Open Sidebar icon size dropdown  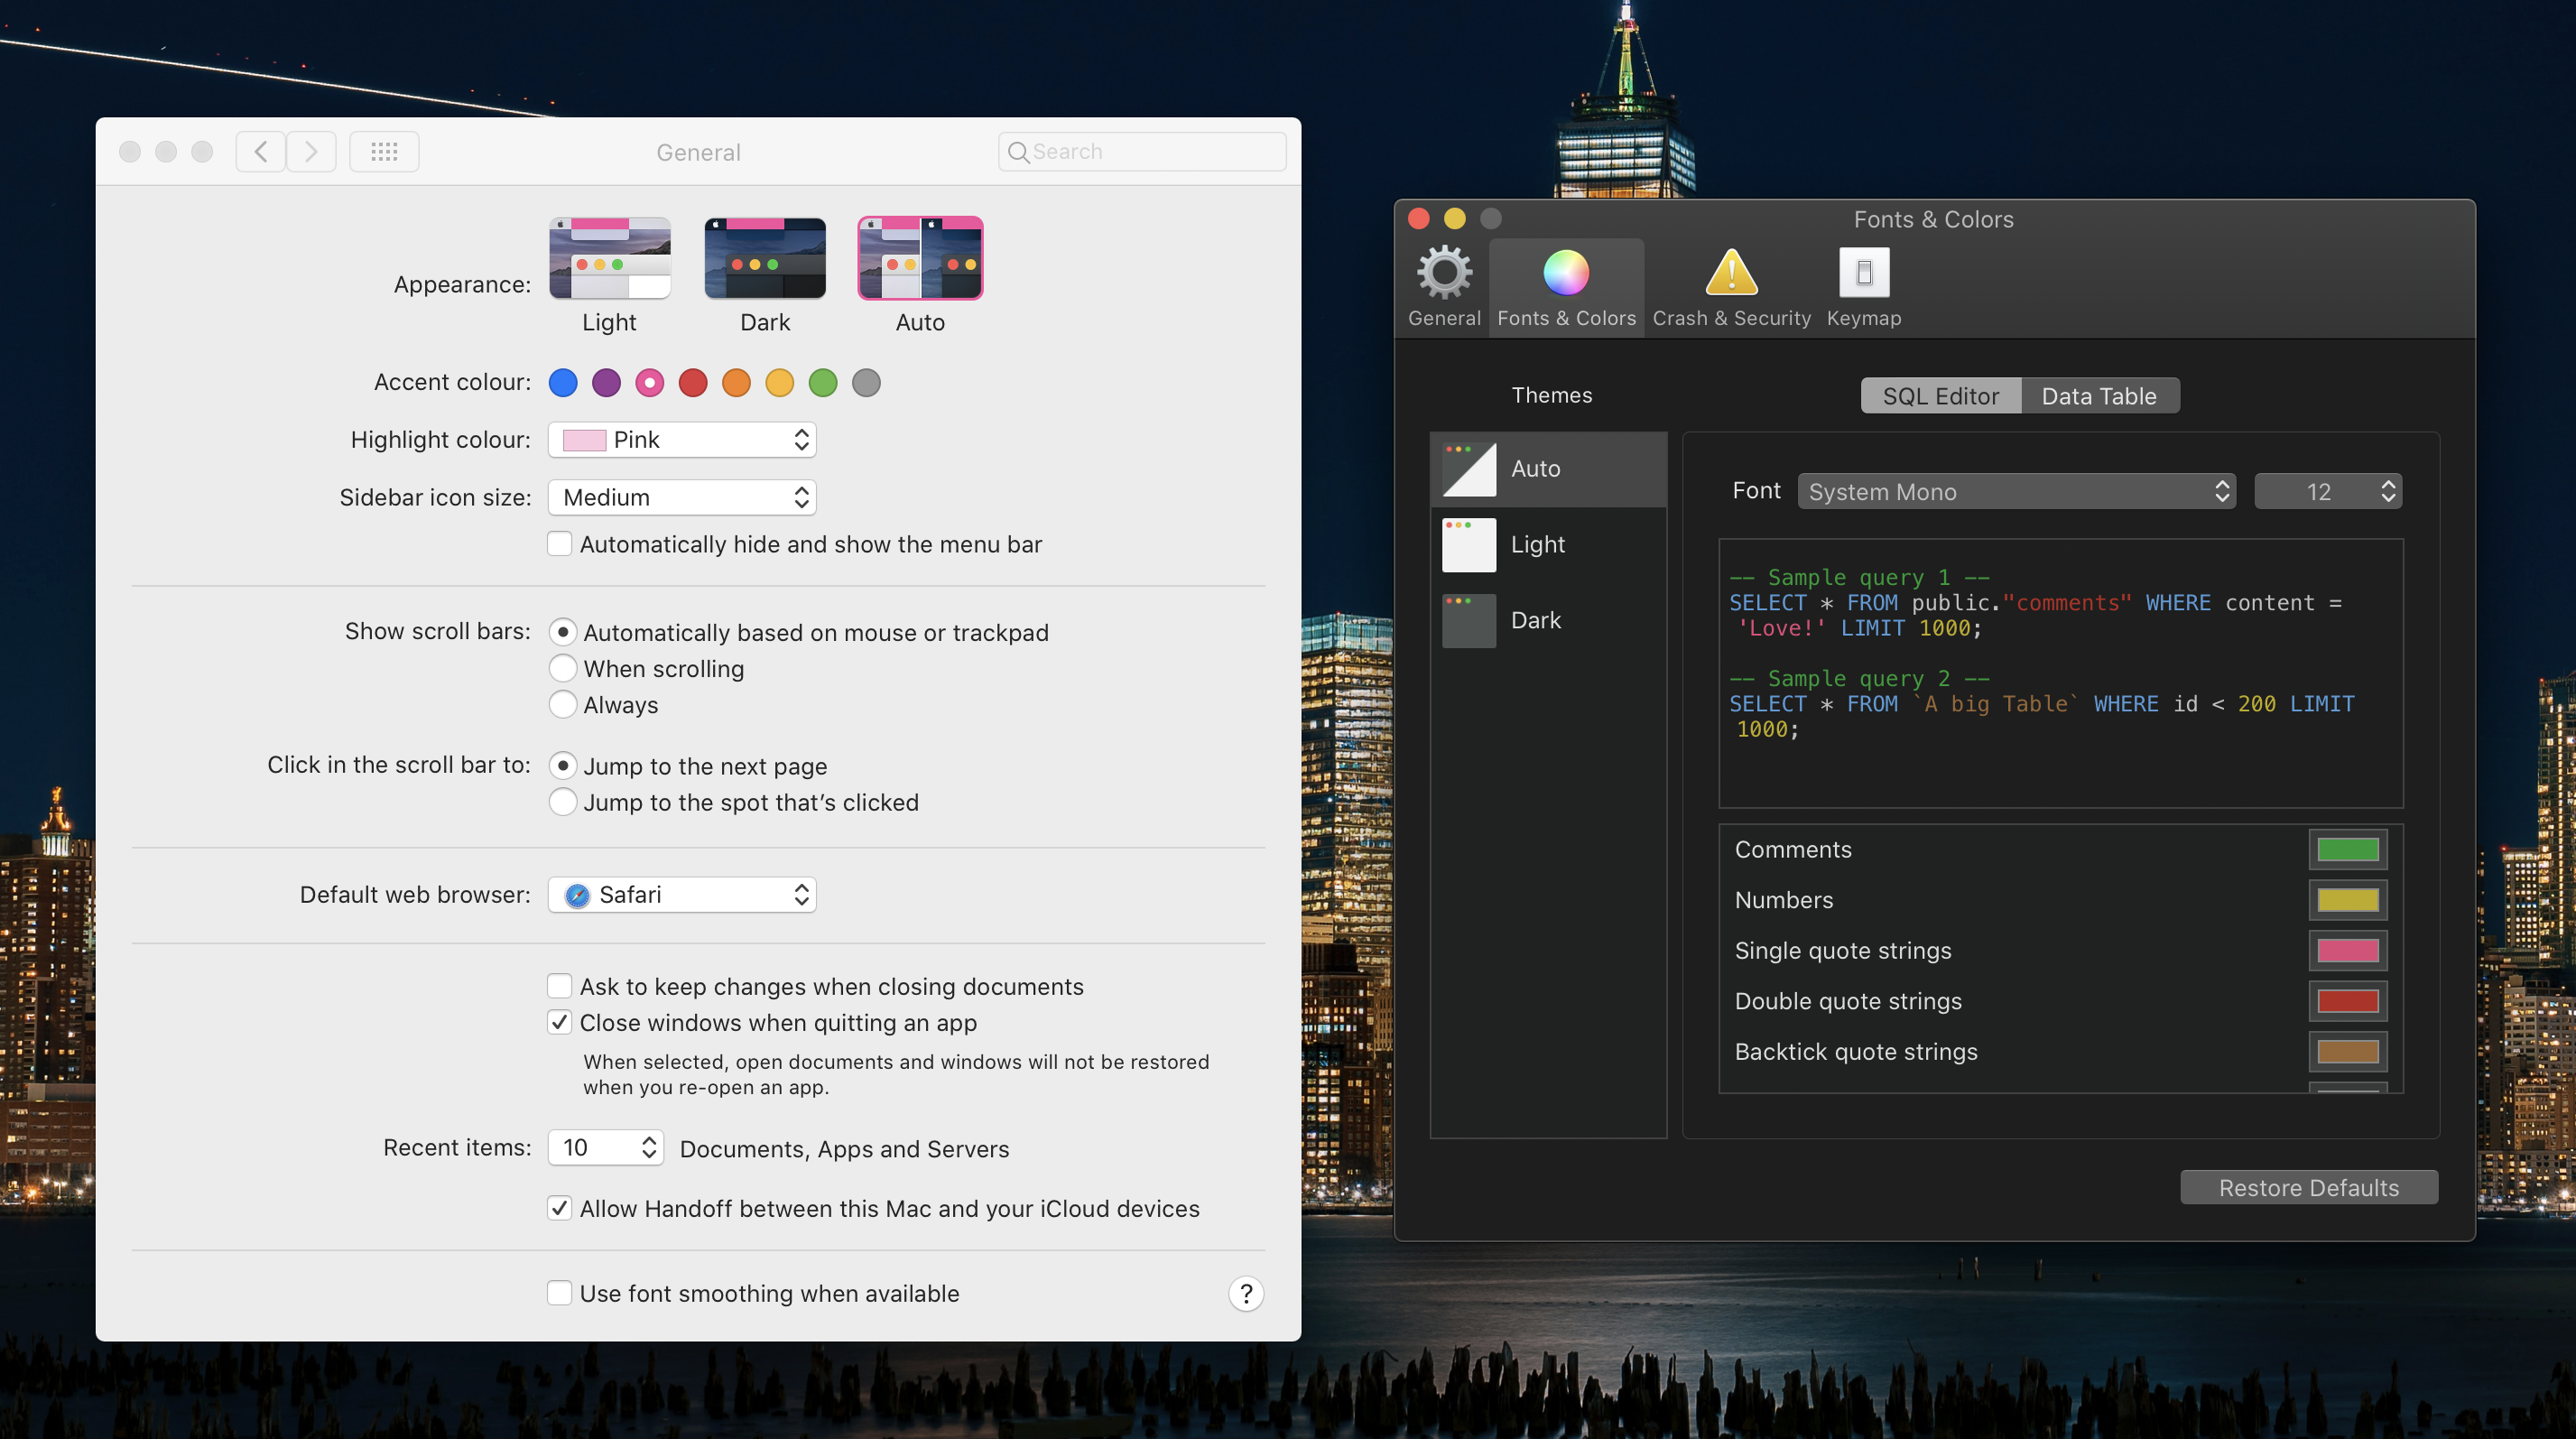pyautogui.click(x=682, y=498)
